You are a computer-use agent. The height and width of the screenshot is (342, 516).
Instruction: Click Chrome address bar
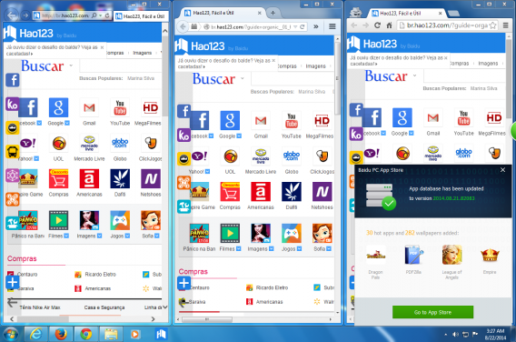(x=448, y=25)
